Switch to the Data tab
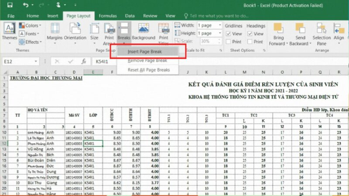This screenshot has width=349, height=196. click(130, 16)
